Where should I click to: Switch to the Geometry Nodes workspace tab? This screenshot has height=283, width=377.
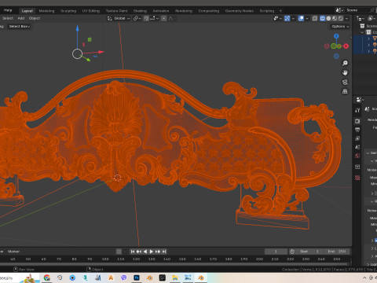(240, 11)
